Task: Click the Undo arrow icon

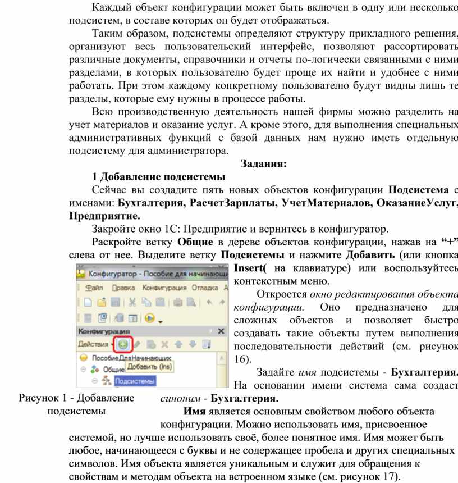Action: [x=209, y=302]
